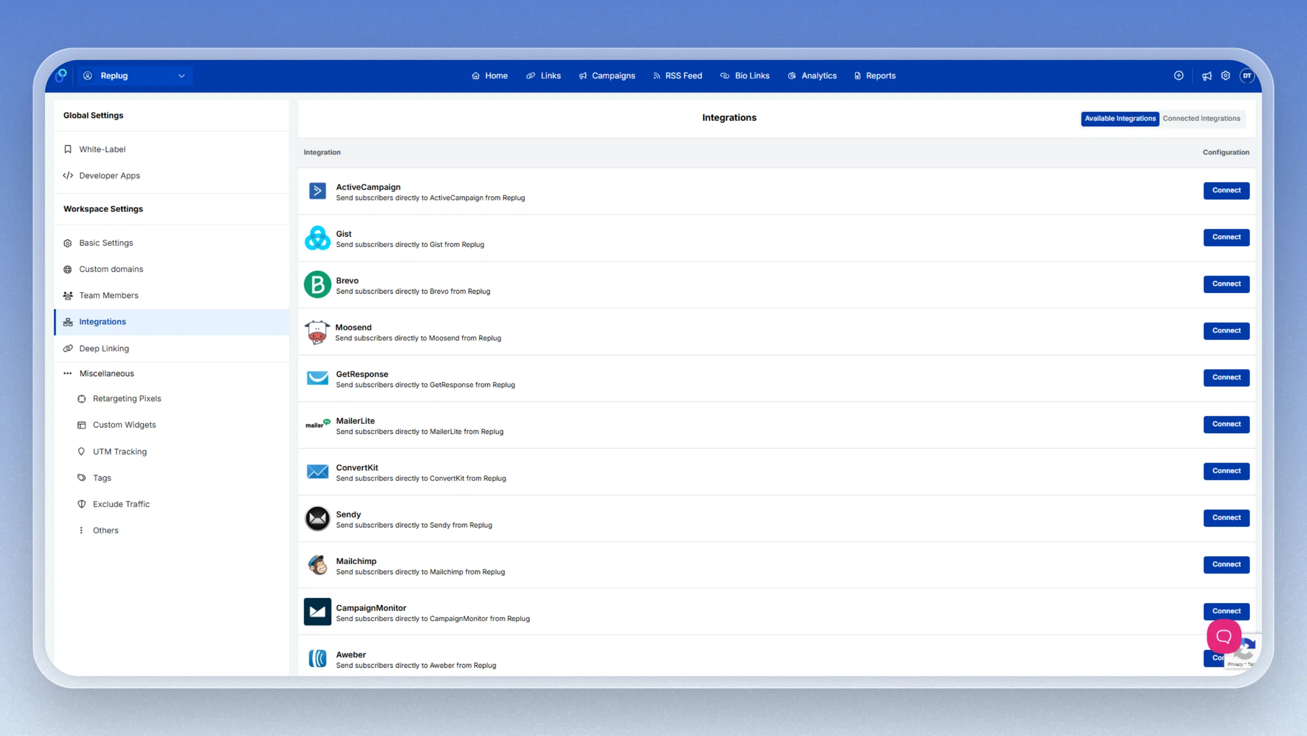Open the DT user avatar menu
The image size is (1307, 736).
(1247, 76)
